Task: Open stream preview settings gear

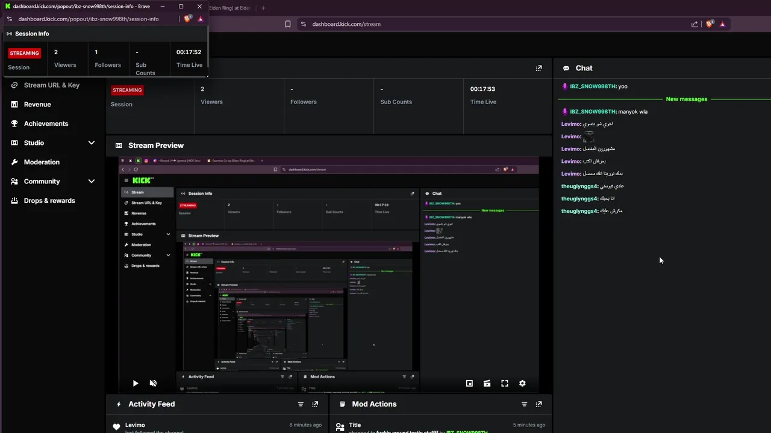Action: click(x=522, y=383)
